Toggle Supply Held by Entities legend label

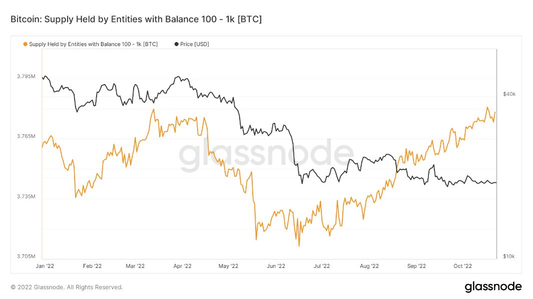[93, 44]
